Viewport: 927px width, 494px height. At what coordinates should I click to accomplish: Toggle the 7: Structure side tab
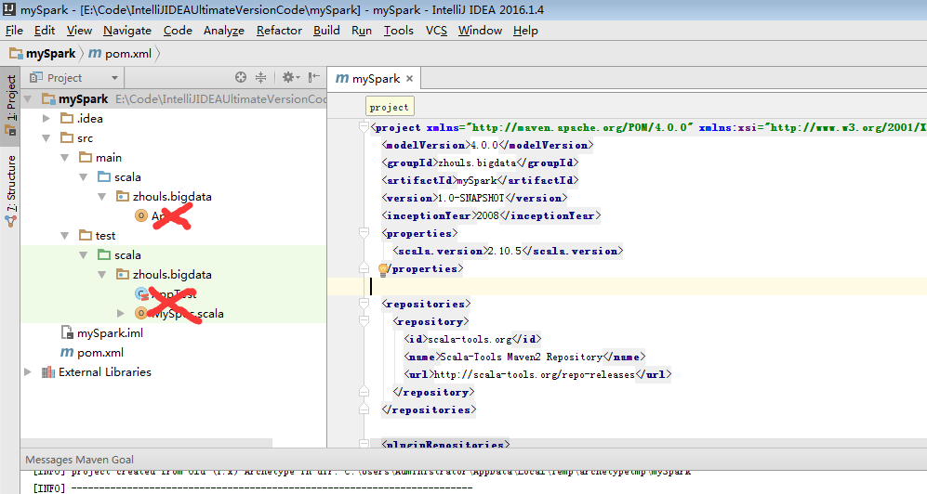tap(10, 191)
